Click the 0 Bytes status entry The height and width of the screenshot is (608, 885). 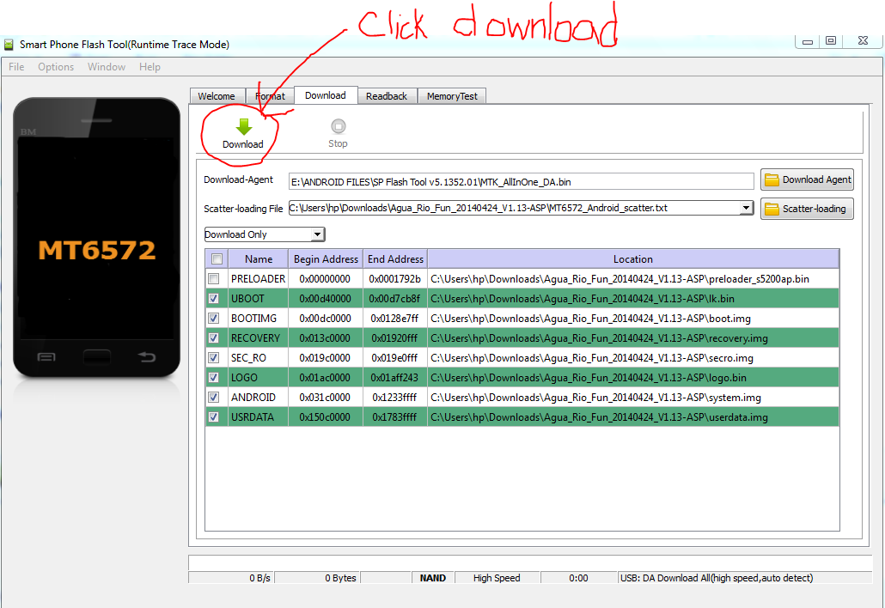point(317,578)
